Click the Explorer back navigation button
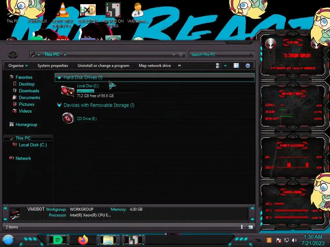The width and height of the screenshot is (330, 247). [x=13, y=55]
